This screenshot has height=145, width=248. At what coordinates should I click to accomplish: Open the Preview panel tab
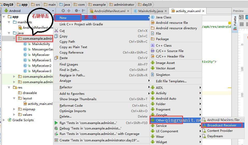(238, 11)
